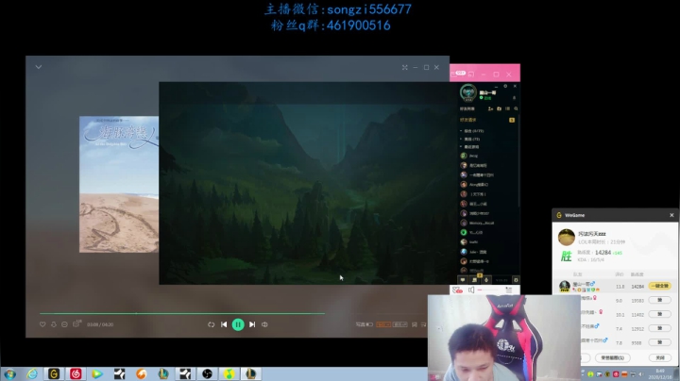This screenshot has height=381, width=680.
Task: Open song comments icon with count badge
Action: [76, 323]
